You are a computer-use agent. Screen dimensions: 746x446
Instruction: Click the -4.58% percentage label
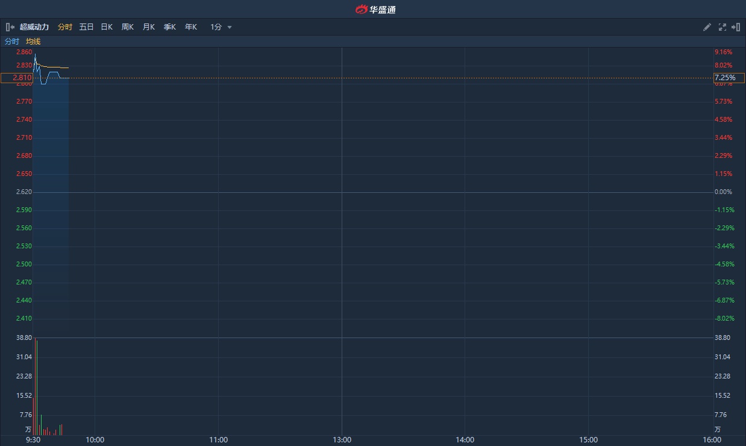click(x=724, y=264)
